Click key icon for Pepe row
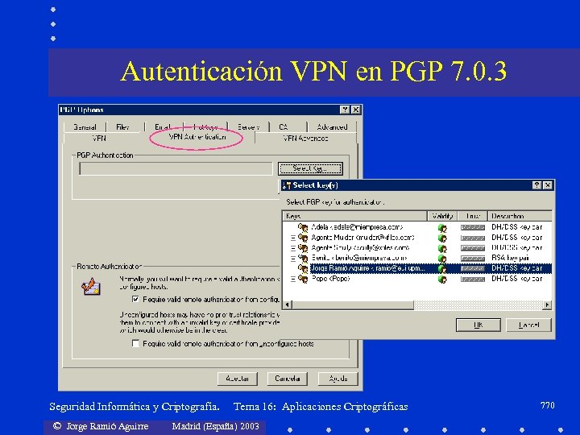 click(x=303, y=279)
